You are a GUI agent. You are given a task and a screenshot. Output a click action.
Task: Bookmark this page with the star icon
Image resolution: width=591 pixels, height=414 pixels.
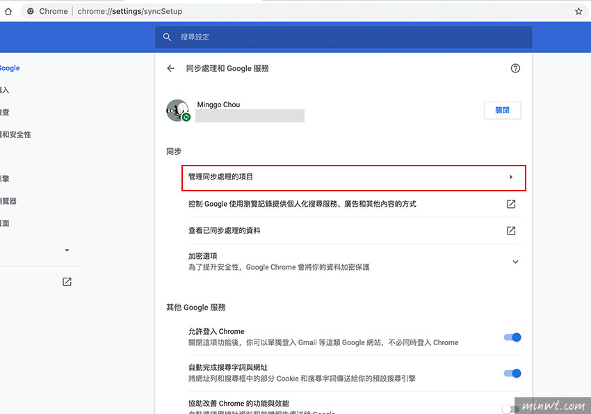click(x=578, y=11)
